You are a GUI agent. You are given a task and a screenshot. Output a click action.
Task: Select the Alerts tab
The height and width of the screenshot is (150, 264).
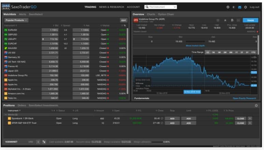[x=23, y=14]
